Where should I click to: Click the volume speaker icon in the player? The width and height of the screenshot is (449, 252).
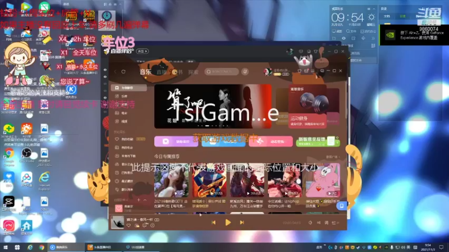310,222
